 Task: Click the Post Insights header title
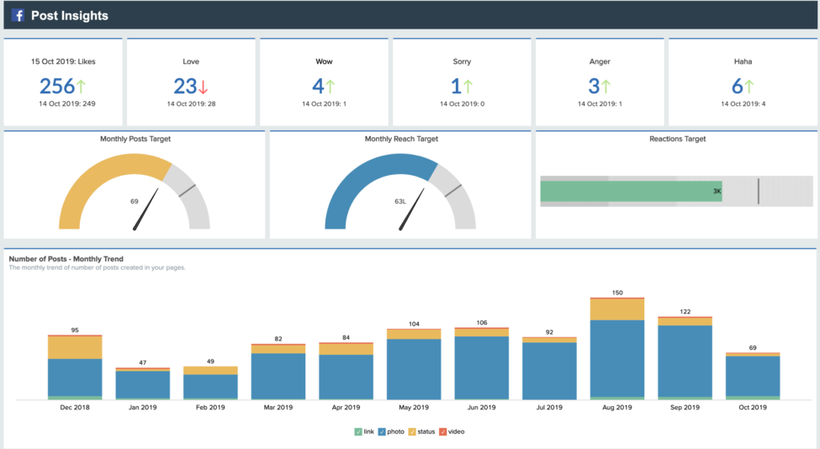69,15
